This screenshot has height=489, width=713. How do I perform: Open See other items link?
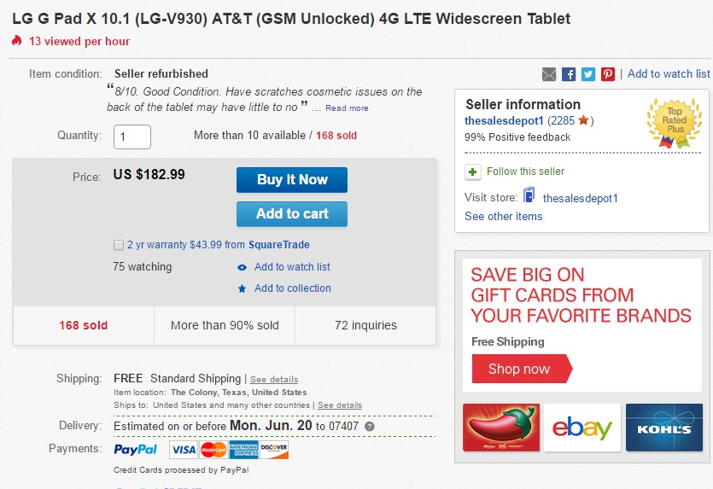(x=503, y=217)
